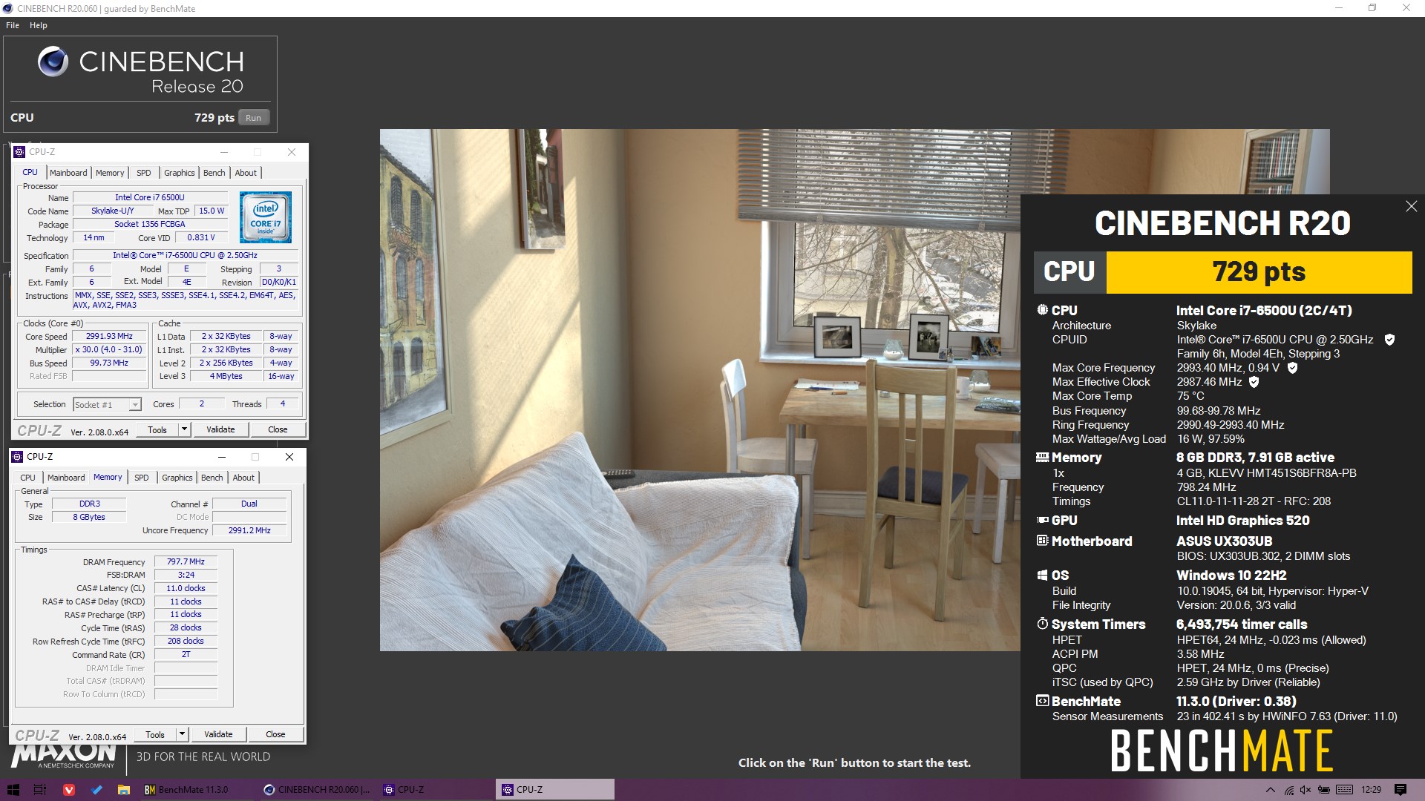Click Close button in upper CPU-Z window
The image size is (1425, 801).
point(278,429)
